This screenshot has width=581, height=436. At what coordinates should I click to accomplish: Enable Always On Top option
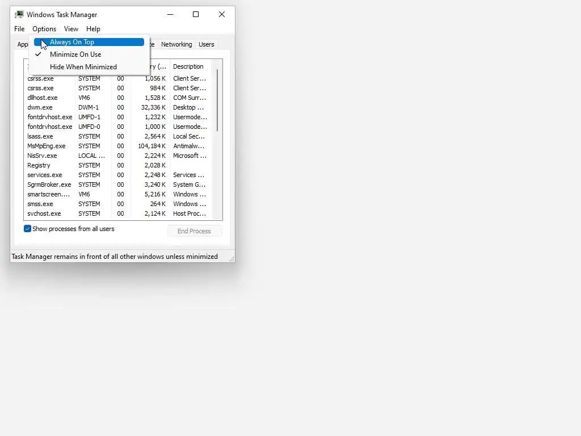pos(89,42)
